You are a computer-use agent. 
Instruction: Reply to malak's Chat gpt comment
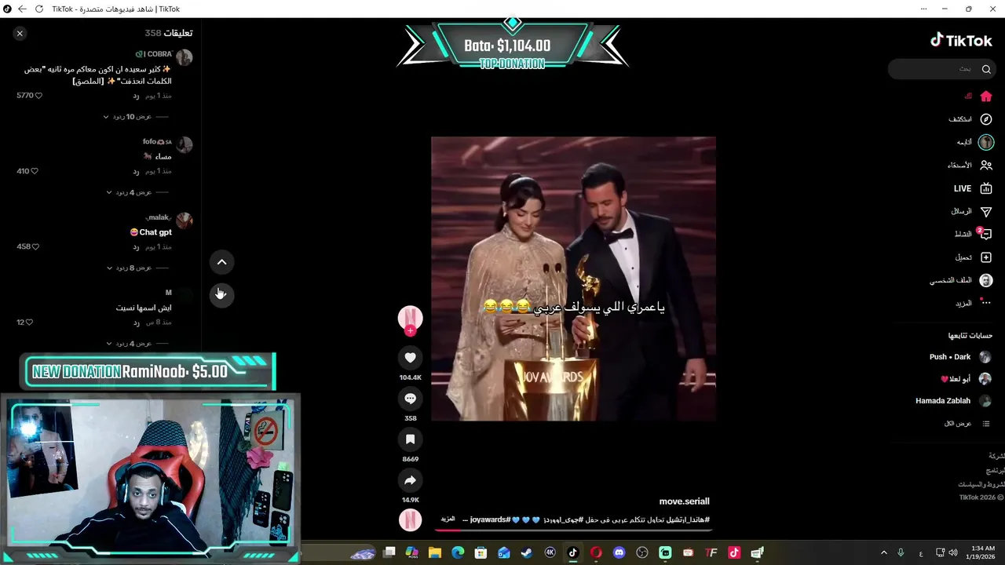(x=136, y=246)
